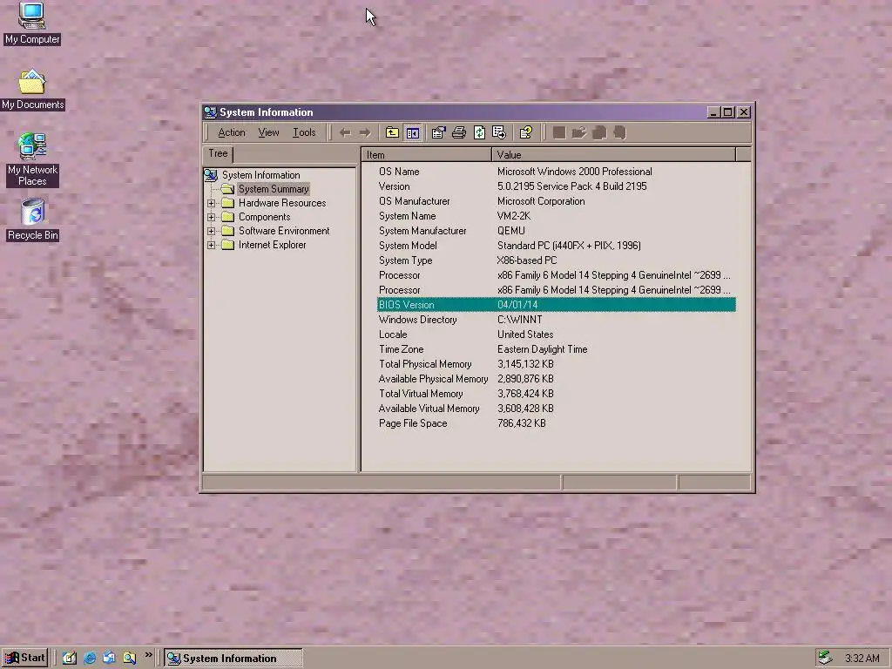Click the value Microsoft Windows 2000 Professional

(x=575, y=172)
